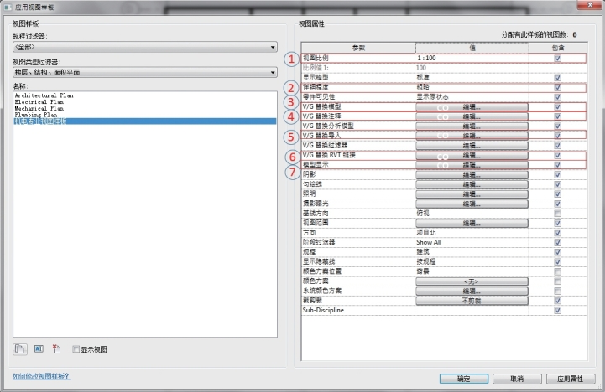Open the 视图比例 value field 1:100
This screenshot has height=392, width=605.
[472, 59]
